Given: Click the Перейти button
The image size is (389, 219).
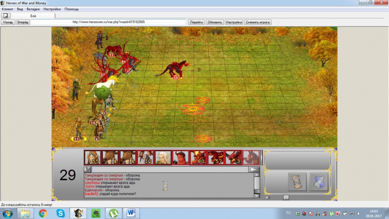Looking at the screenshot, I should pos(196,22).
